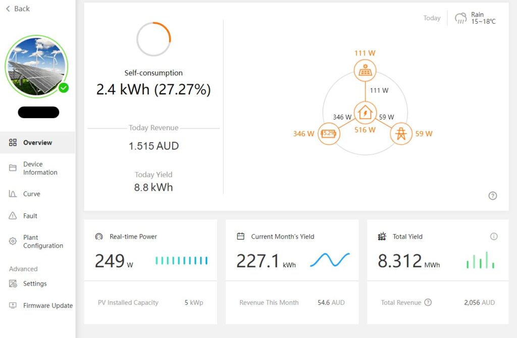517x338 pixels.
Task: Click the solar plant profile picture
Action: pyautogui.click(x=36, y=66)
